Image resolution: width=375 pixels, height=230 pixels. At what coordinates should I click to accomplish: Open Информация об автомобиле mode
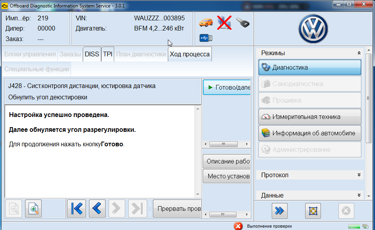[309, 133]
